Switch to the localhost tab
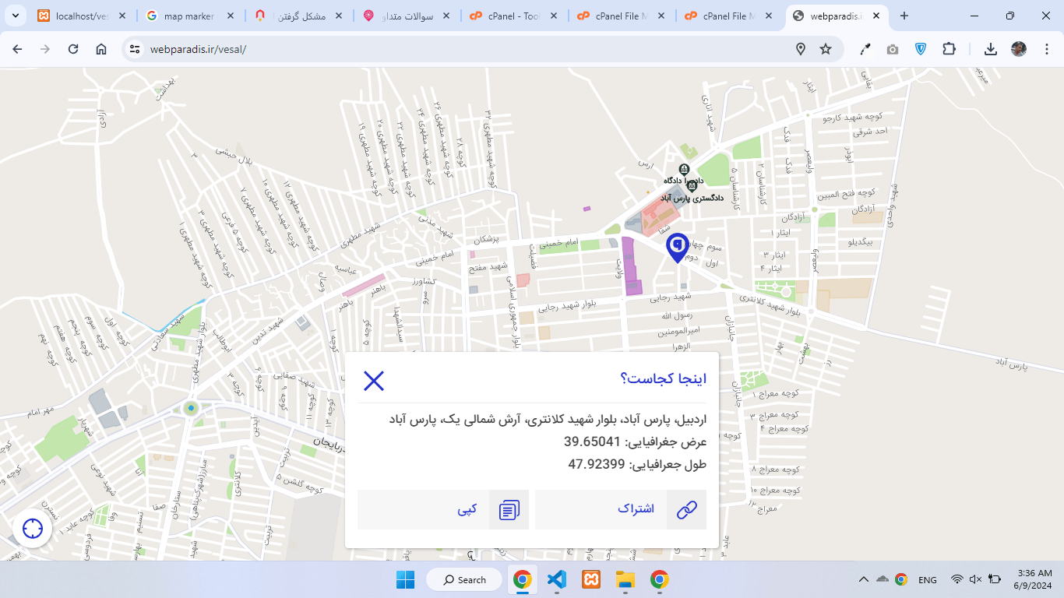 click(82, 16)
